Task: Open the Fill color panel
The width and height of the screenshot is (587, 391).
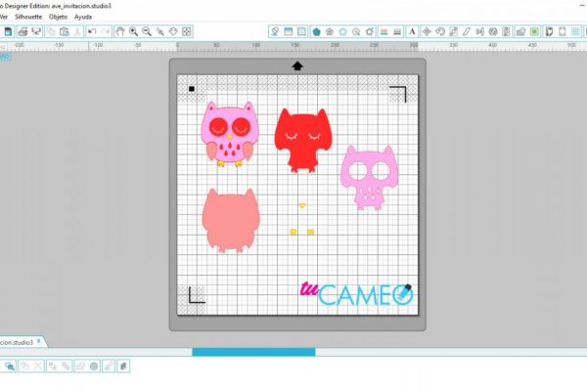Action: tap(316, 32)
